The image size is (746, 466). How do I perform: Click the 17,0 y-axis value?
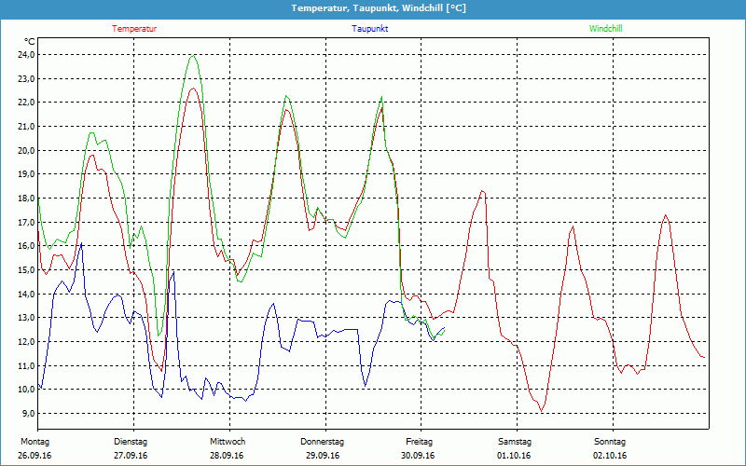pyautogui.click(x=27, y=222)
